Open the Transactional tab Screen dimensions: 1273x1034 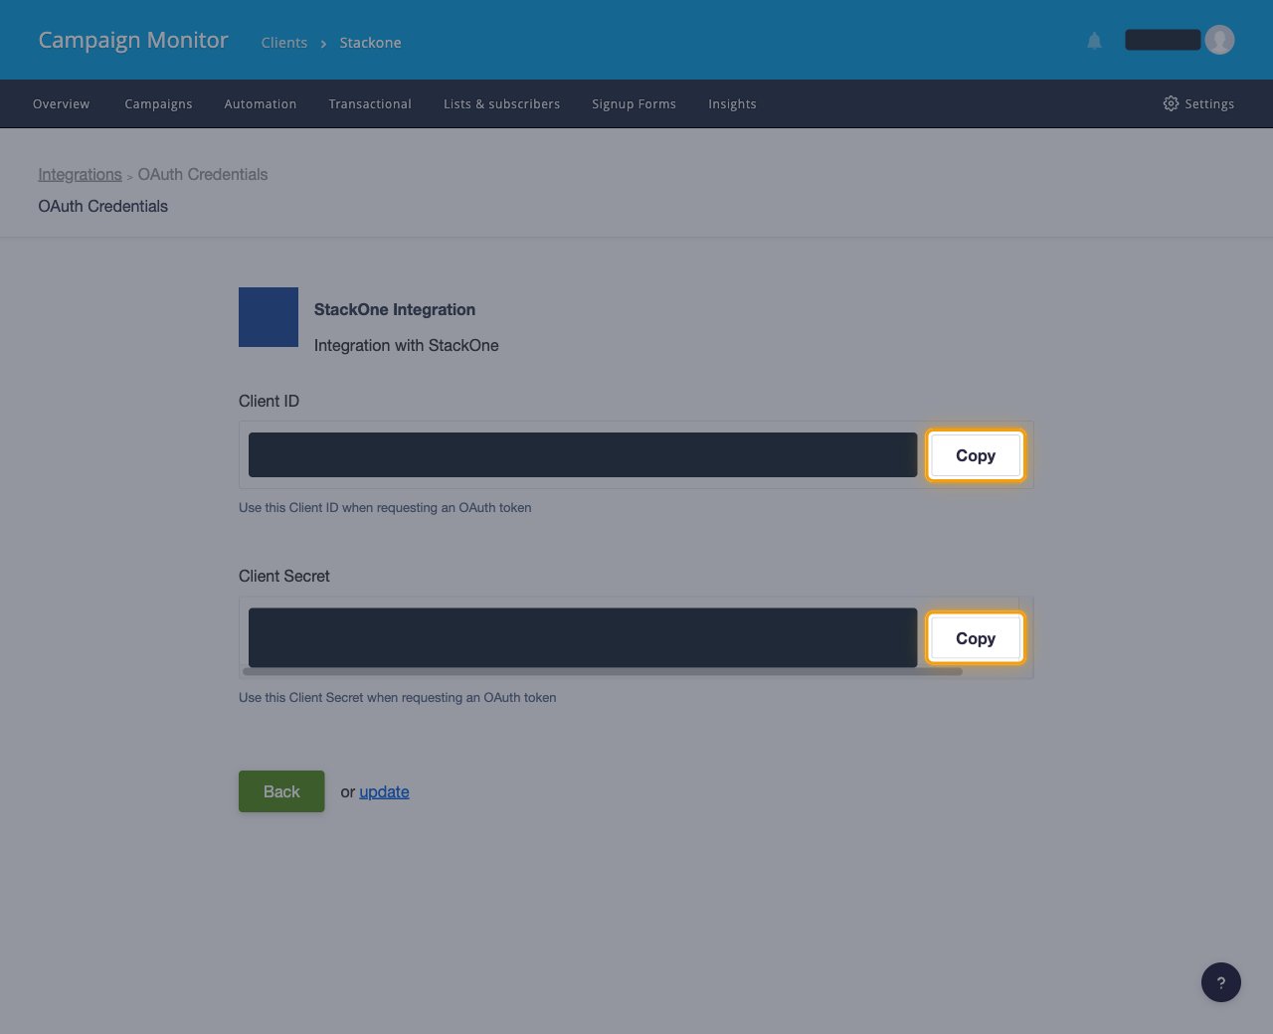370,103
